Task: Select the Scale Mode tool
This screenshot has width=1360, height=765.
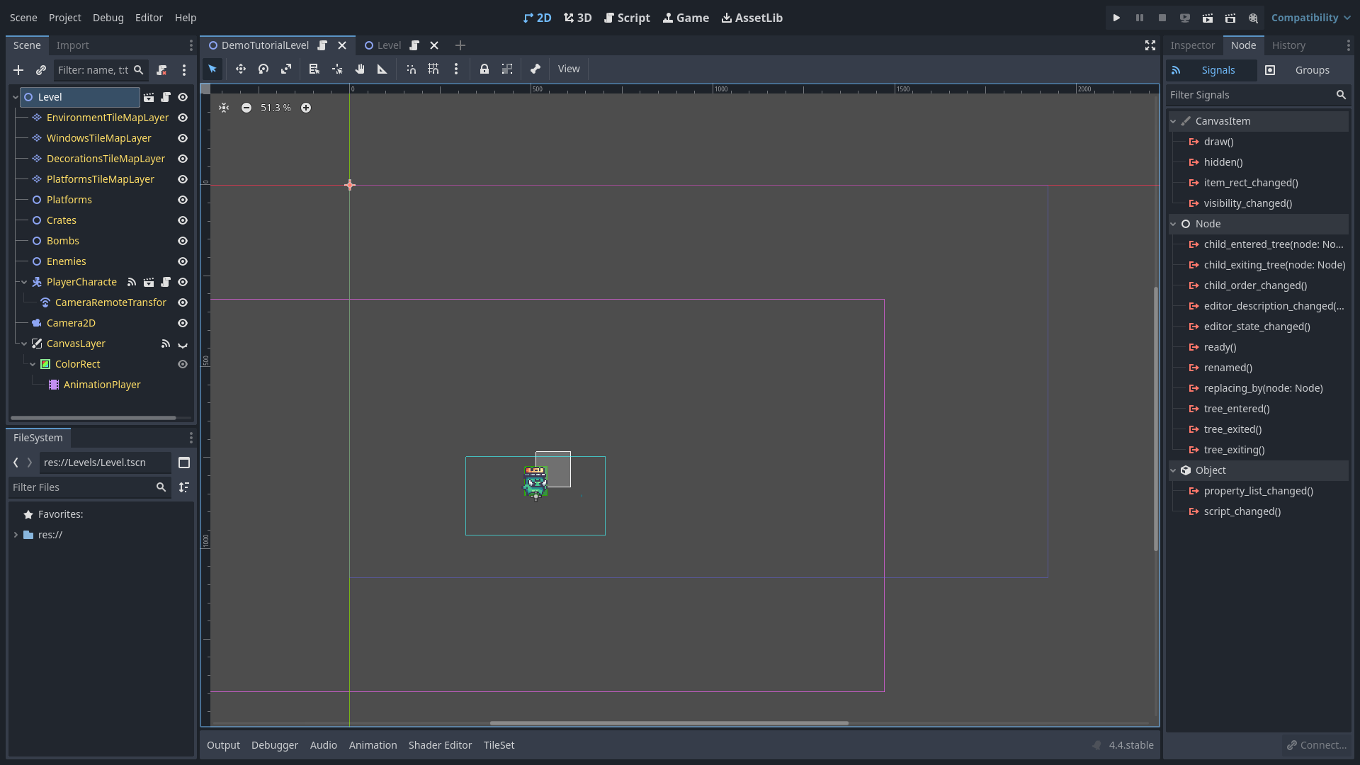Action: 286,69
